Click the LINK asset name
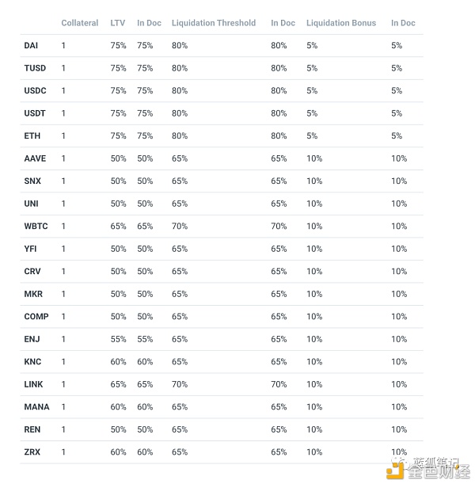Screen dimensions: 475x484 coord(33,384)
